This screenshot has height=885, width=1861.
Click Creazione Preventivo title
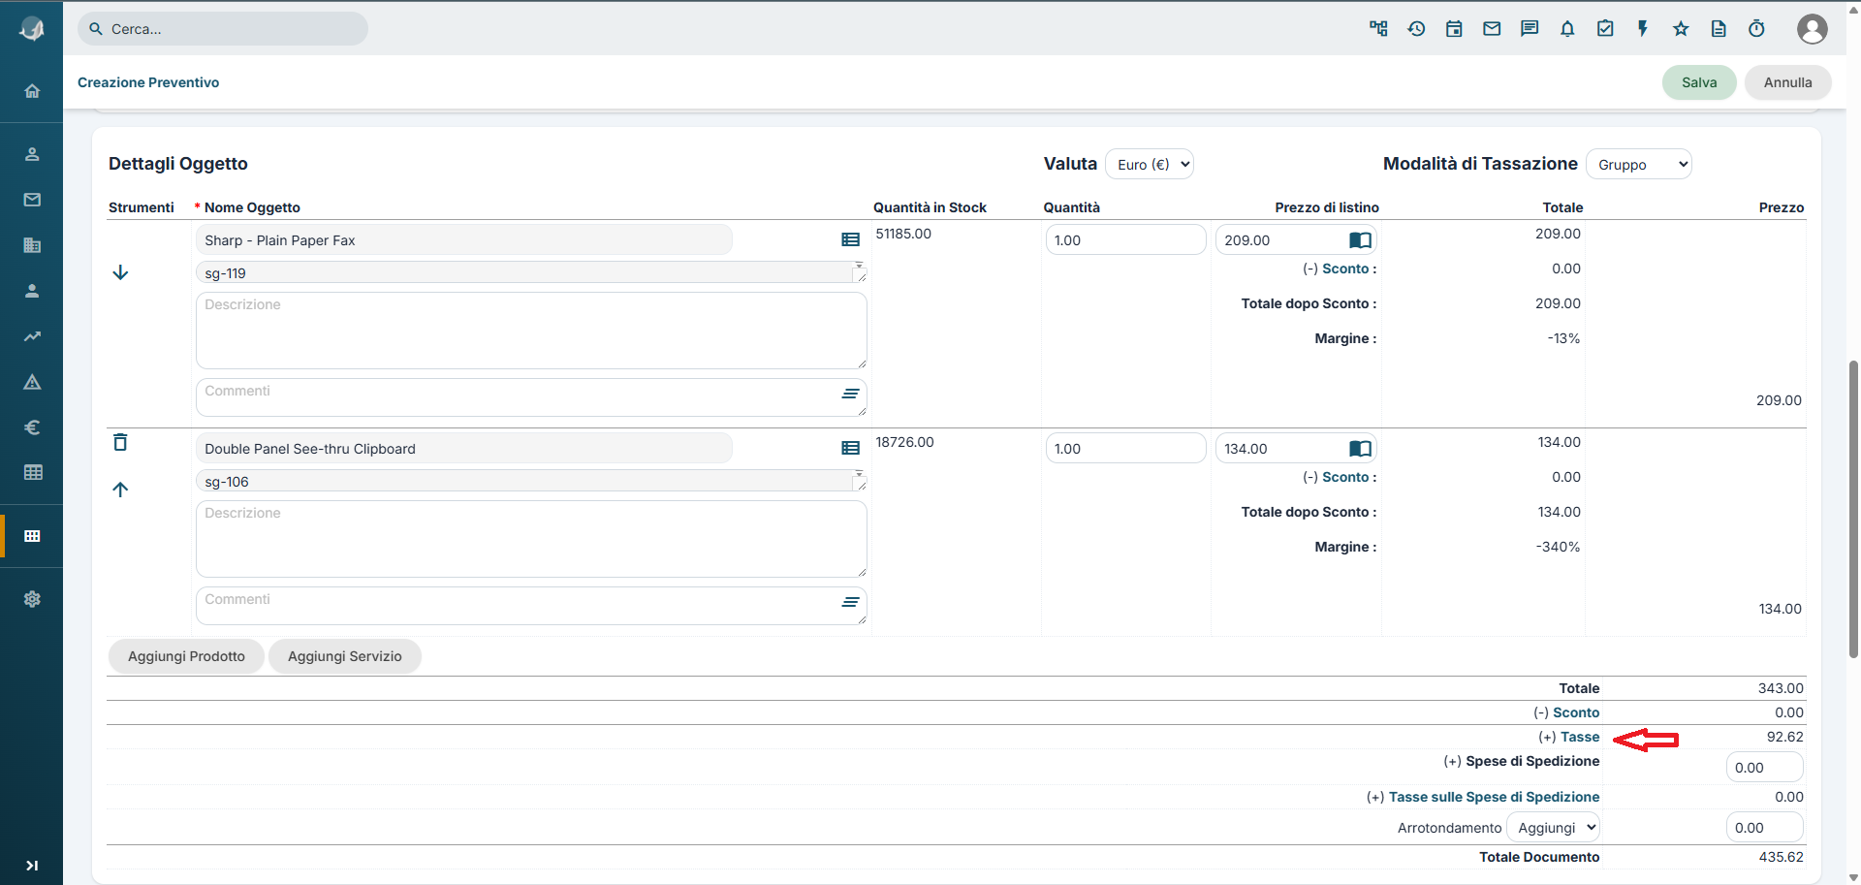[x=148, y=82]
